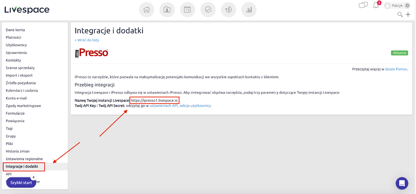Click the Aktywna status badge
416x194 pixels.
pos(399,53)
